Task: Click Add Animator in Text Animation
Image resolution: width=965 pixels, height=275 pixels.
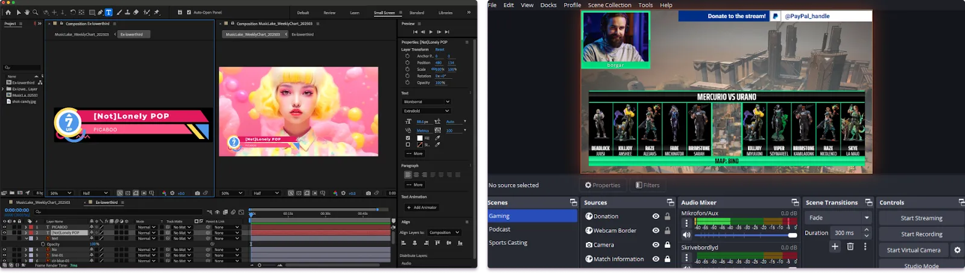Action: coord(422,207)
